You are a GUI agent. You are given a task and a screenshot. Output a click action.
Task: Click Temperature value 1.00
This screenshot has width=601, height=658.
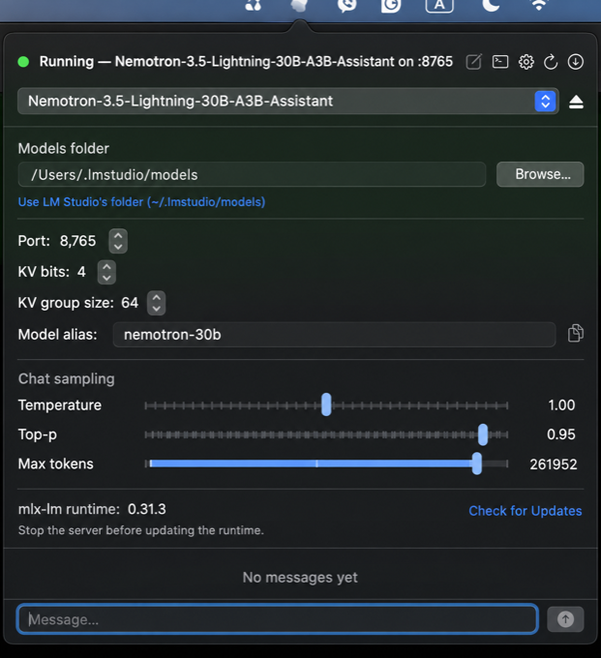561,404
